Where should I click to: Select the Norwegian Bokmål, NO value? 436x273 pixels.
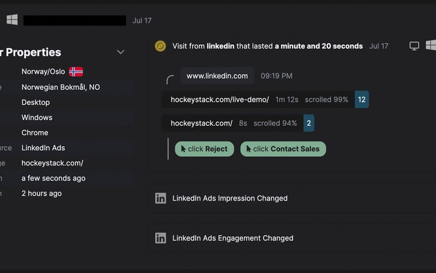coord(60,87)
